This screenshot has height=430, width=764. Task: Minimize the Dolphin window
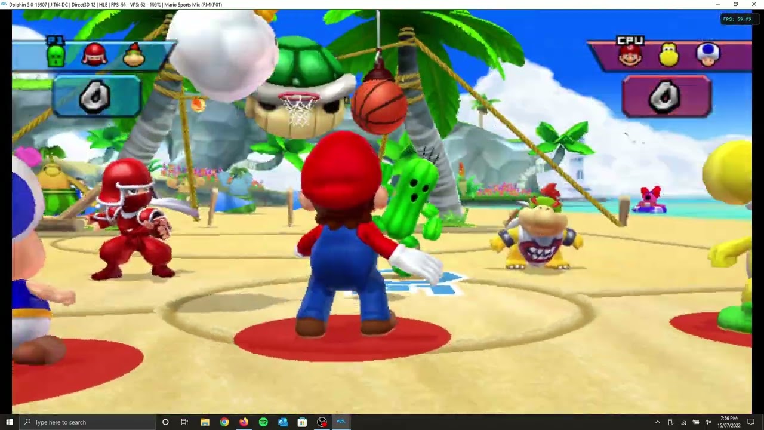717,4
